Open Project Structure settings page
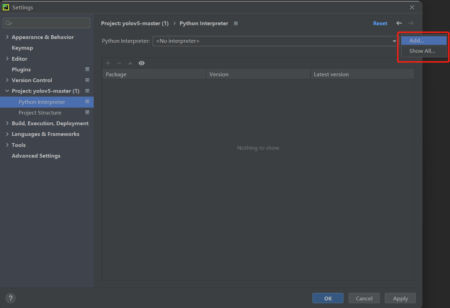Screen dimensions: 450x308 (40, 112)
